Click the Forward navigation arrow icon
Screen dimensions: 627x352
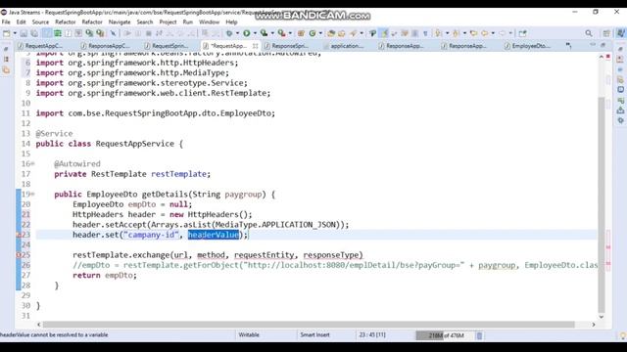pos(503,33)
